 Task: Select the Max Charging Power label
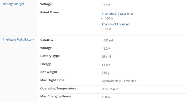(x=56, y=96)
